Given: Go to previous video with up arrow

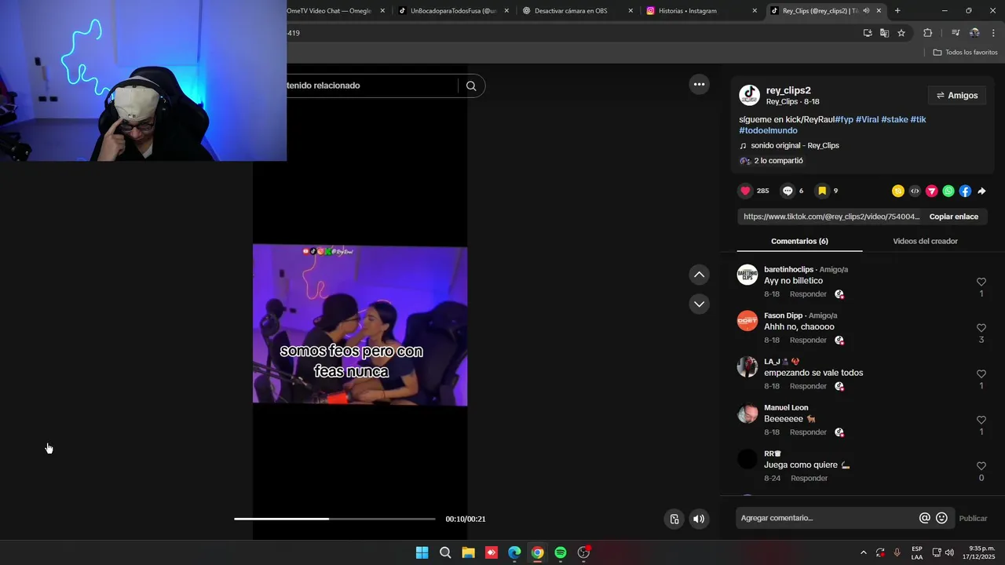Looking at the screenshot, I should click(699, 275).
